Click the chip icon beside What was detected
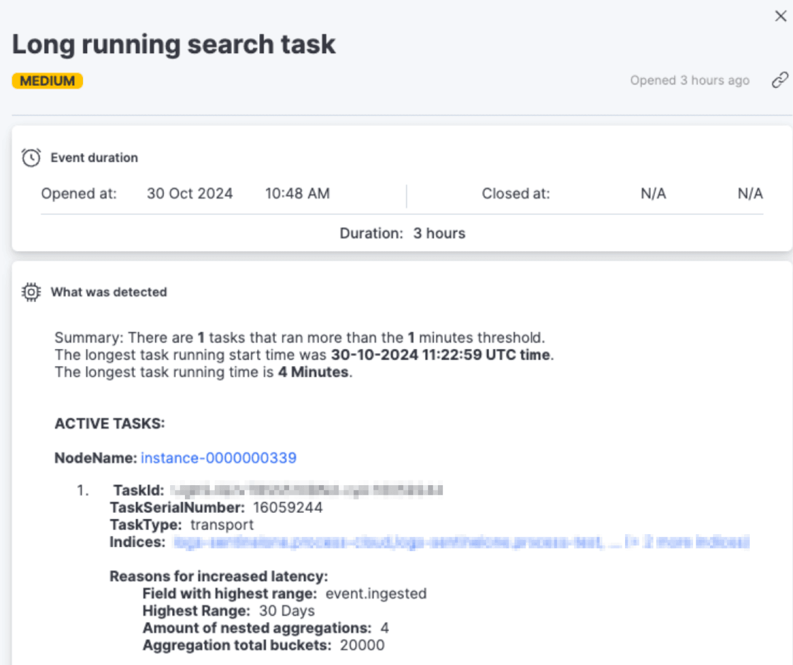The image size is (793, 665). coord(31,292)
